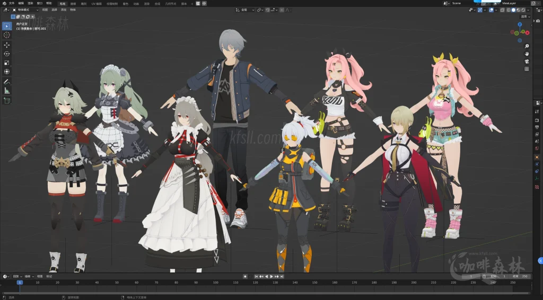Image resolution: width=543 pixels, height=300 pixels.
Task: Open the pivot point dropdown
Action: click(260, 10)
